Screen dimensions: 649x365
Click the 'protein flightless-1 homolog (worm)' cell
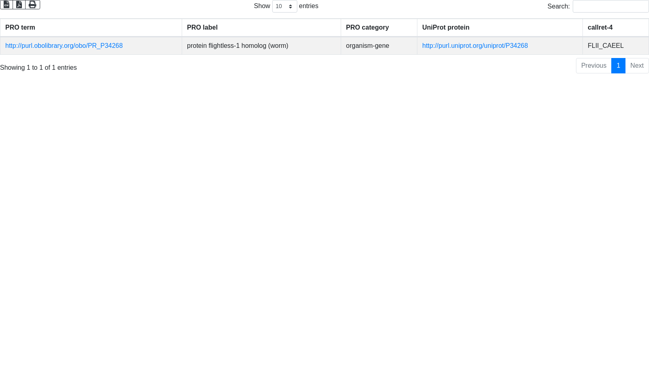point(237,46)
